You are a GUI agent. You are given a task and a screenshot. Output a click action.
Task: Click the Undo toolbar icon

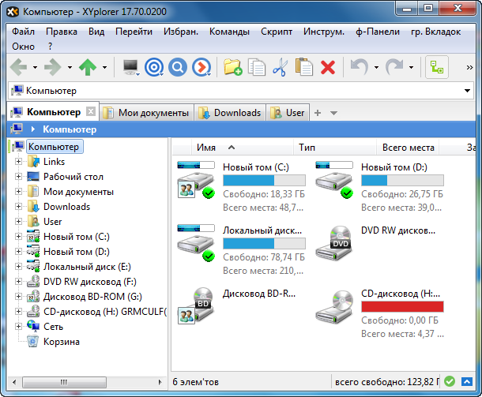coord(360,67)
